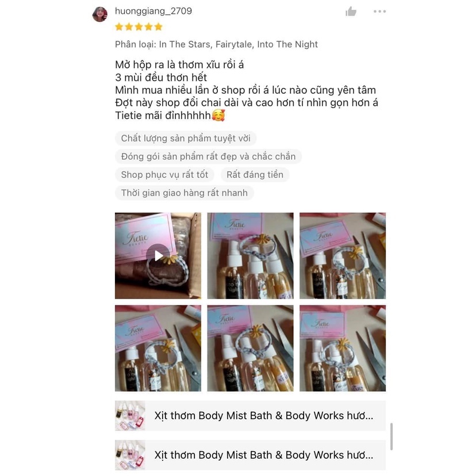Open first photo in bottom row

(158, 348)
